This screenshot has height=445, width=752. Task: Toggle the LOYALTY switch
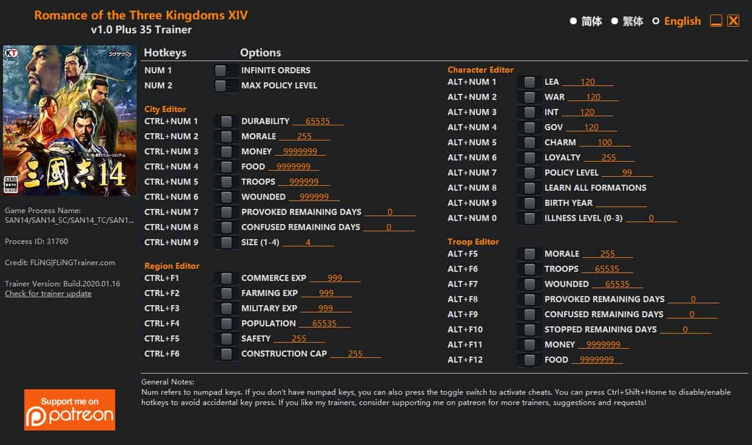529,157
